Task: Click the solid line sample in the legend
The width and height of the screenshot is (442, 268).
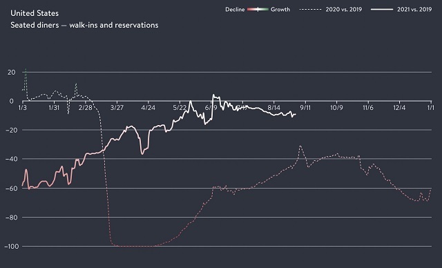Action: (x=382, y=9)
